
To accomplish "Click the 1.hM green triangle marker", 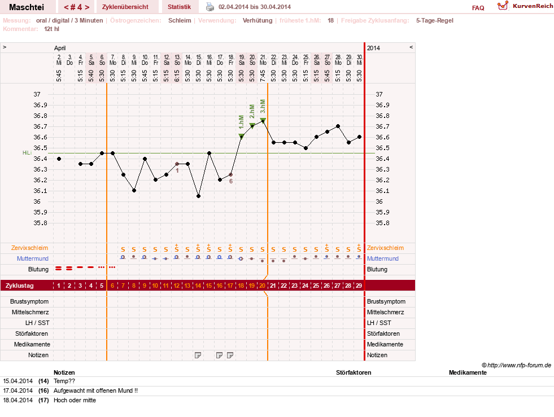I will tap(241, 136).
